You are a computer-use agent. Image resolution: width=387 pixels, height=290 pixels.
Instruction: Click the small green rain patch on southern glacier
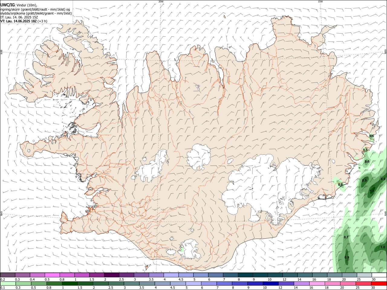coord(182,250)
